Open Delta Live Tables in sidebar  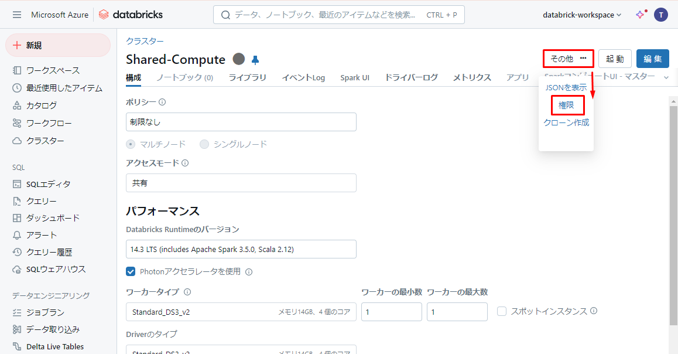tap(54, 346)
